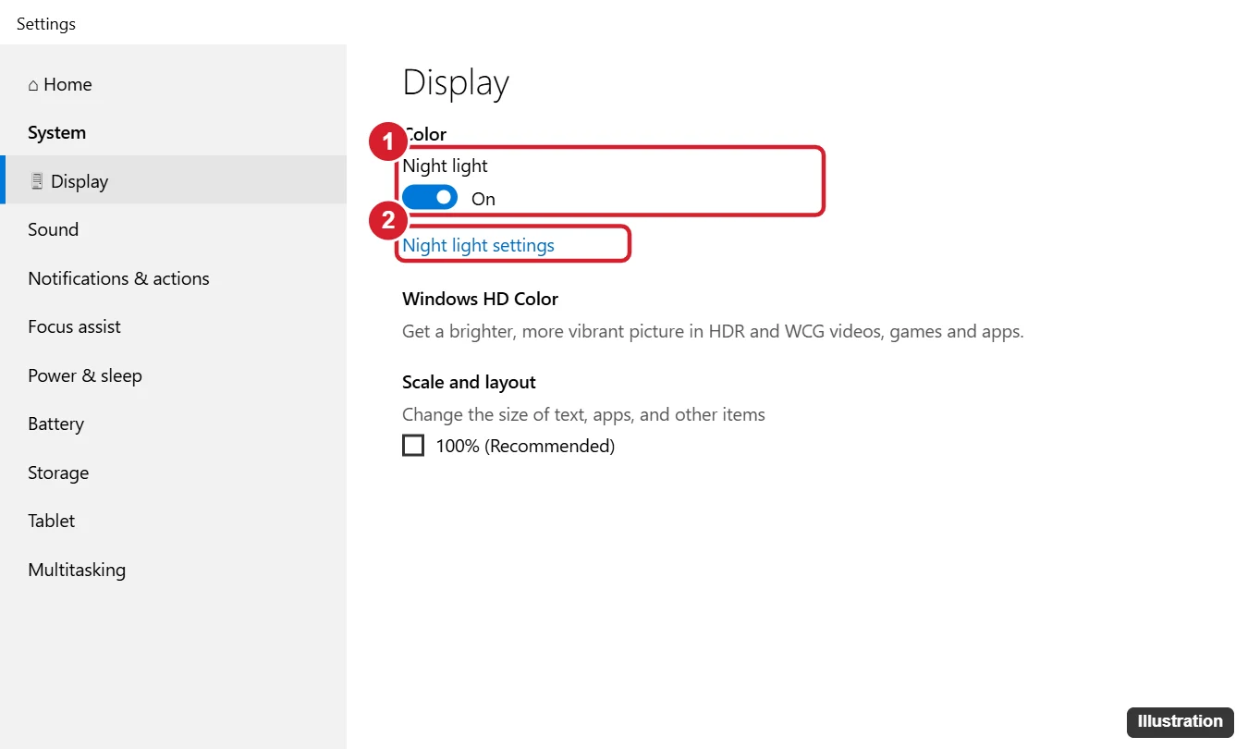Click the System section header
The width and height of the screenshot is (1248, 749).
(56, 132)
